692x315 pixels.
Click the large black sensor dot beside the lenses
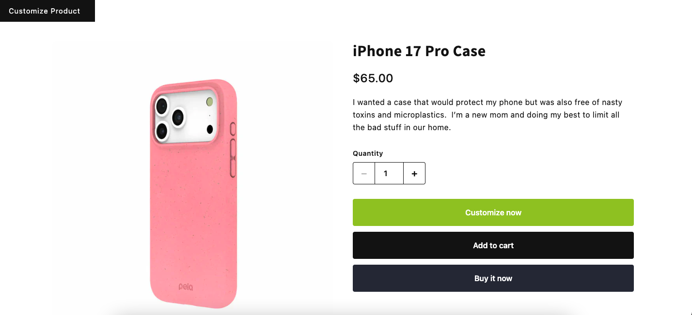coord(210,129)
